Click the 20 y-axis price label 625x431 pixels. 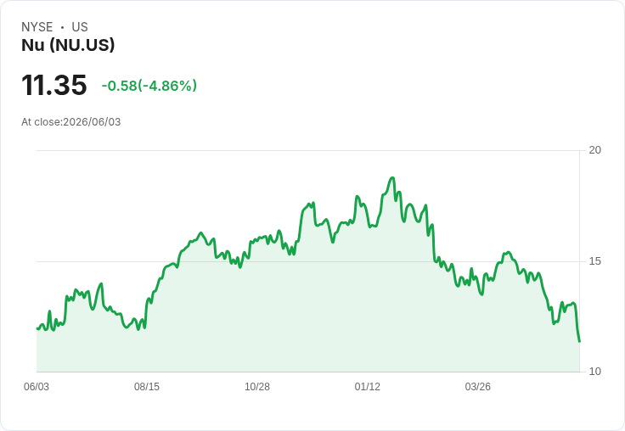pyautogui.click(x=594, y=150)
